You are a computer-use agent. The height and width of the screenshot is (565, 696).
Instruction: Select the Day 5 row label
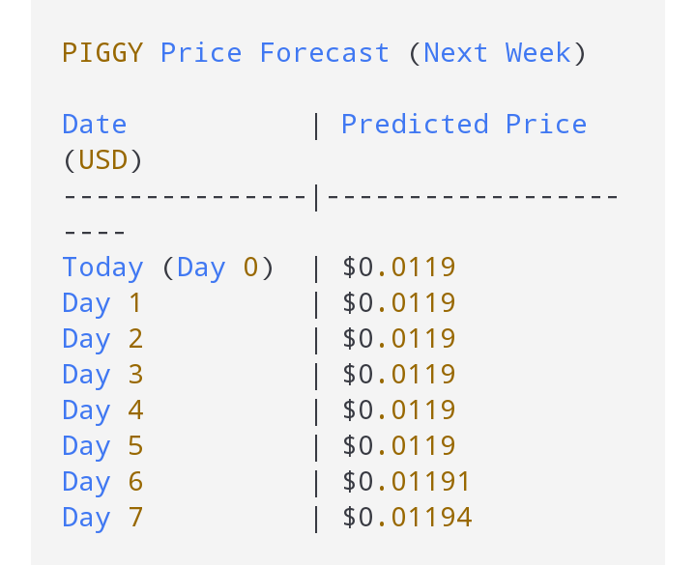click(102, 446)
